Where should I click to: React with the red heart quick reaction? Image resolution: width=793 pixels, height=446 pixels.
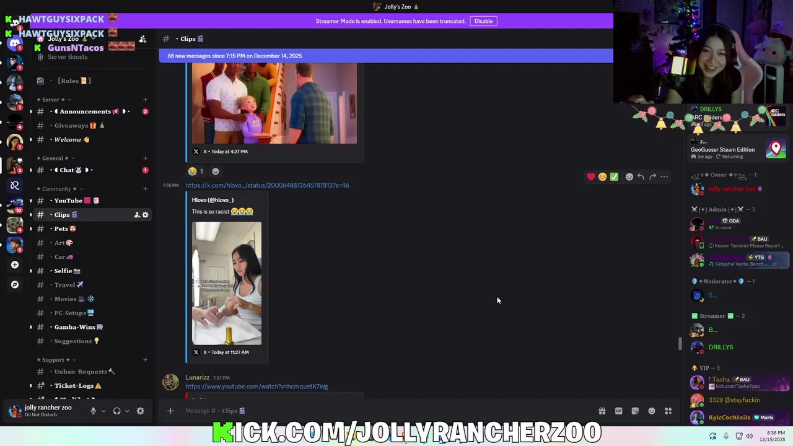click(x=591, y=177)
